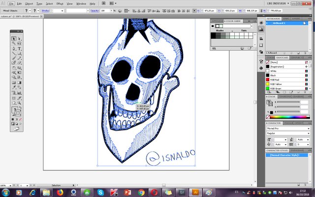This screenshot has width=315, height=197.
Task: Select the Selection (black arrow) tool
Action: click(14, 38)
